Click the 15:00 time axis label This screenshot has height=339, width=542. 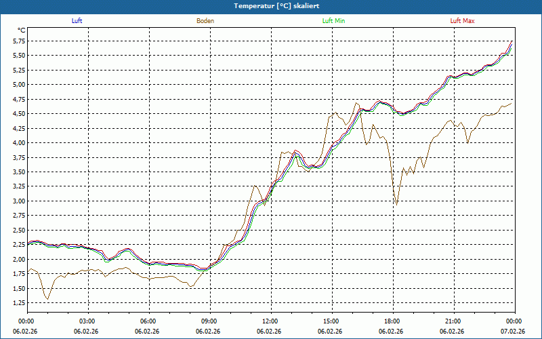(331, 321)
